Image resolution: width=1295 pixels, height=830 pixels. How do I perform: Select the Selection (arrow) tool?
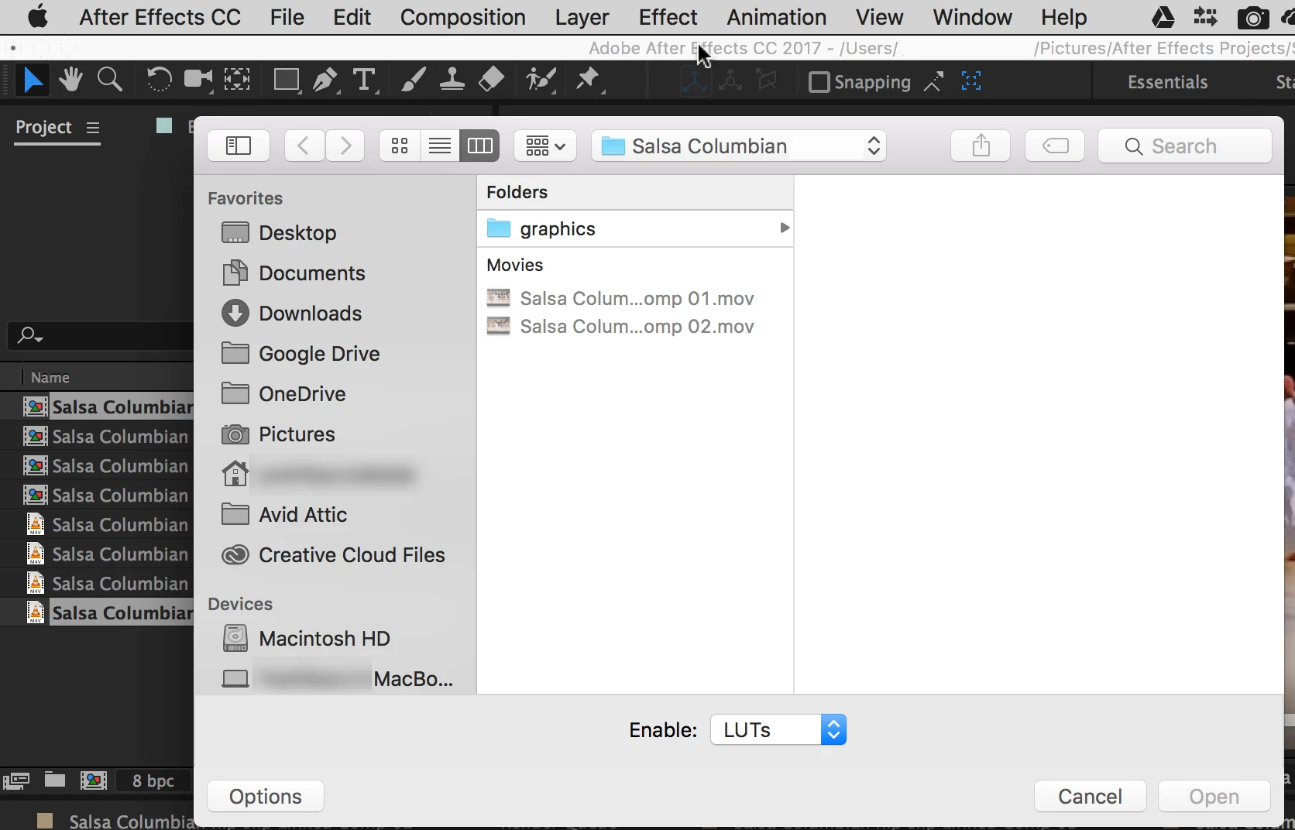[33, 81]
